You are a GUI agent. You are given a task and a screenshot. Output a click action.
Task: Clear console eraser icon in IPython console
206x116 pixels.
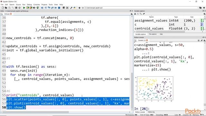click(x=201, y=40)
